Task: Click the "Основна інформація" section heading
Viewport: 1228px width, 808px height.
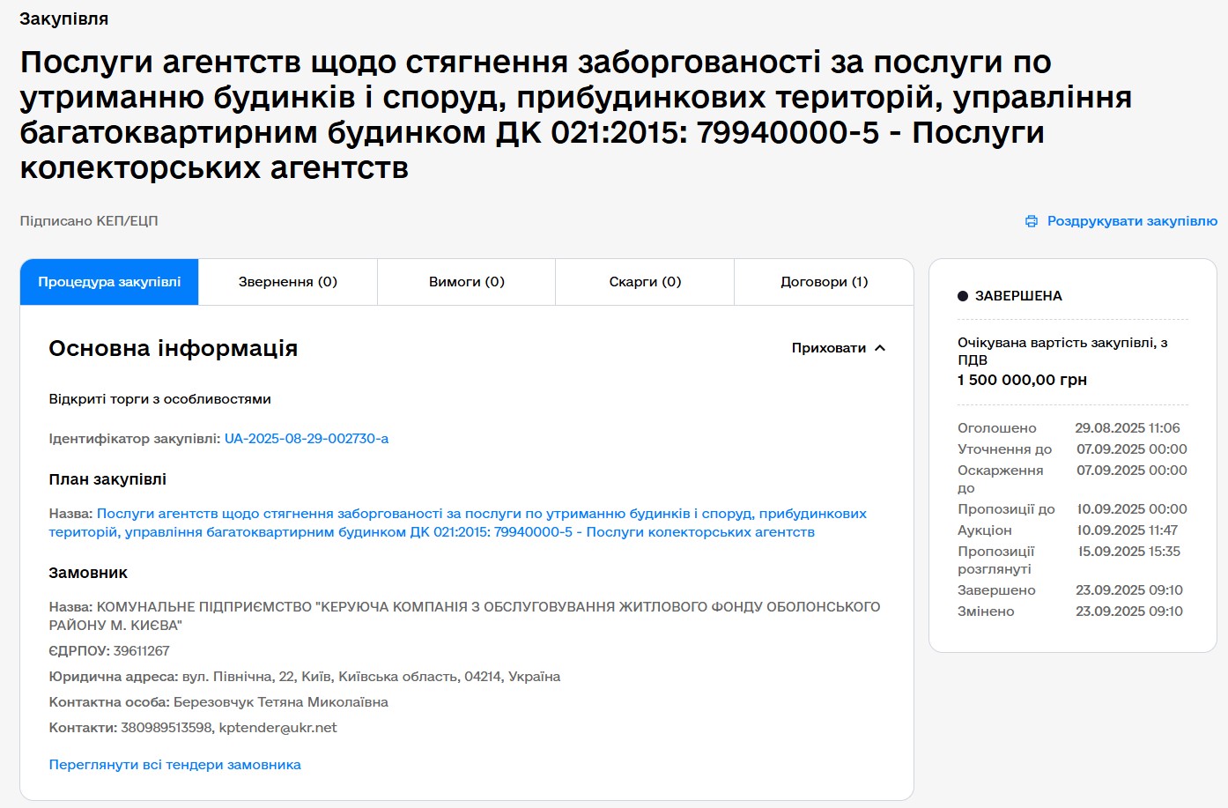Action: coord(173,349)
